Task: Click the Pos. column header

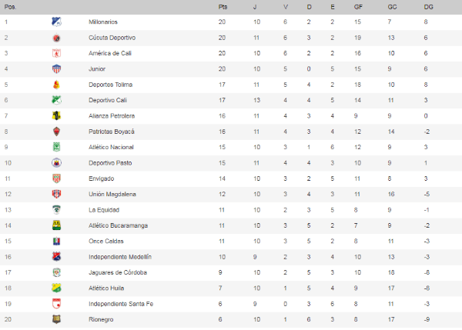Action: click(x=10, y=6)
